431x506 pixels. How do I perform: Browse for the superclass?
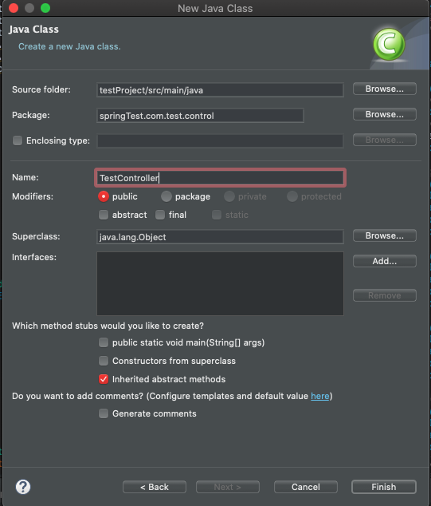(x=384, y=235)
